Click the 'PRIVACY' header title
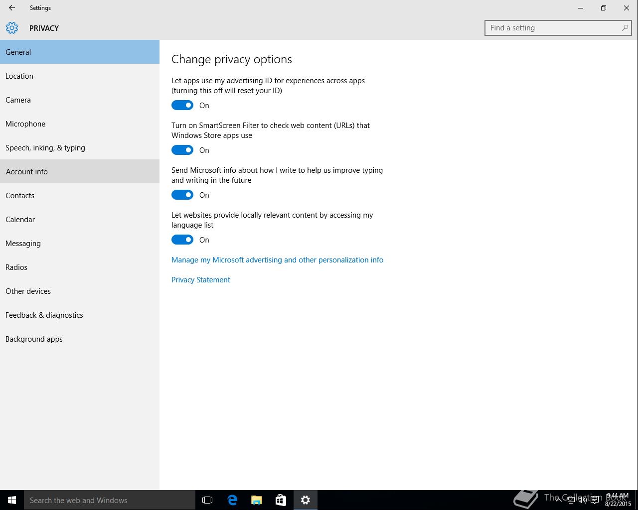The height and width of the screenshot is (510, 638). pyautogui.click(x=44, y=28)
